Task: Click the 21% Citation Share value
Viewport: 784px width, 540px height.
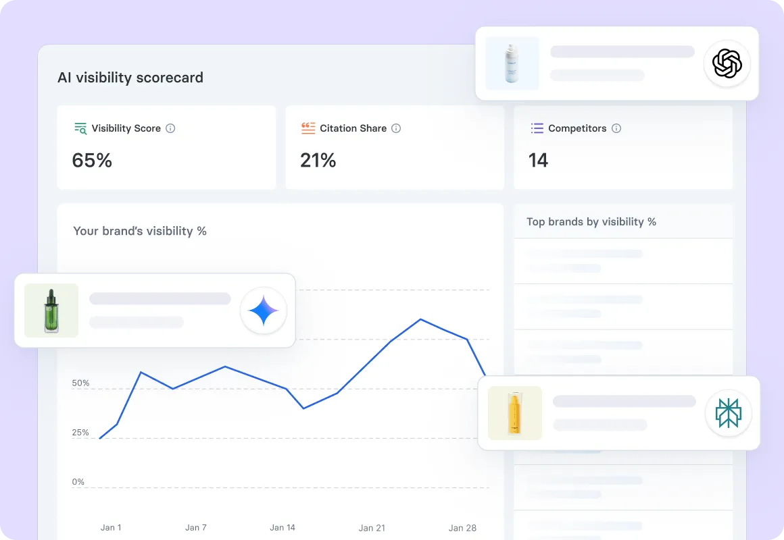Action: point(318,160)
